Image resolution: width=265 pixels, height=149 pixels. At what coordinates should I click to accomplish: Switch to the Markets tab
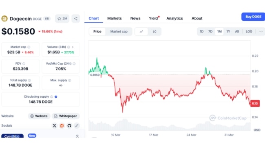pos(115,18)
